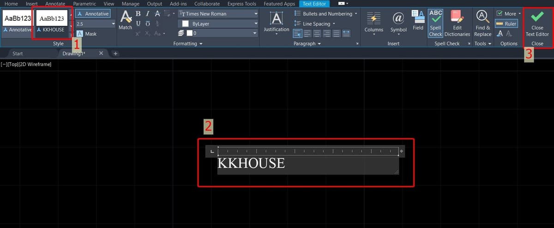Open the Columns menu
Screen dimensions: 554x228
tap(373, 23)
